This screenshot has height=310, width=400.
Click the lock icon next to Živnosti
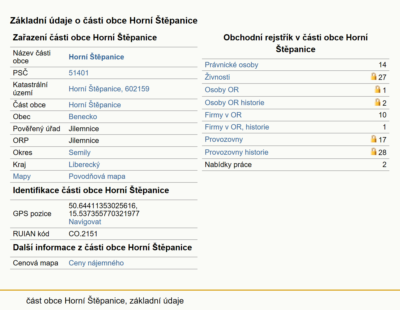[374, 76]
